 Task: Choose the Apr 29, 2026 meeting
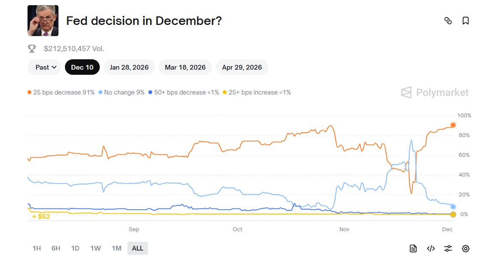click(x=242, y=67)
